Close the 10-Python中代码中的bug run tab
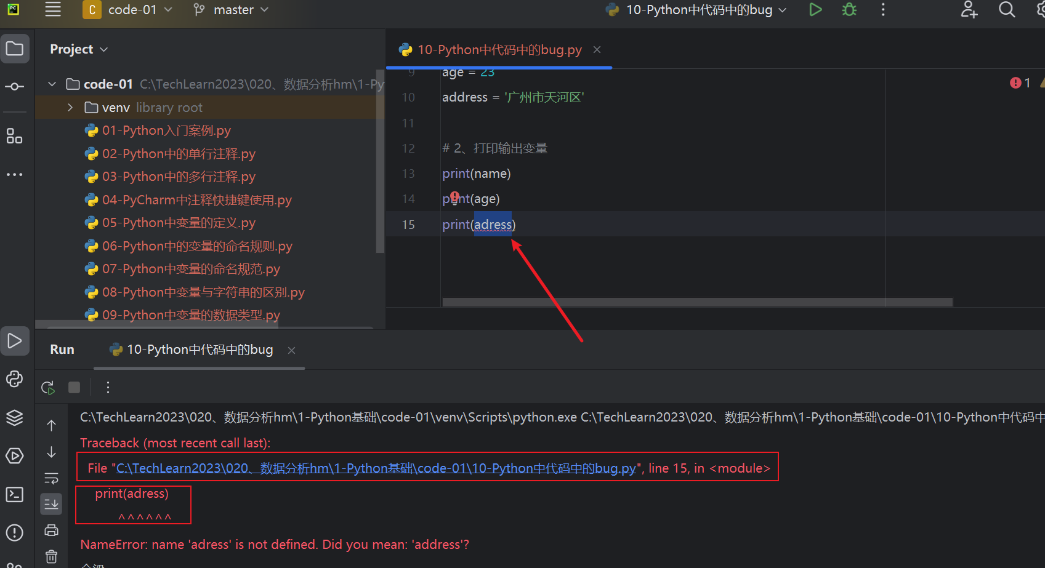This screenshot has height=568, width=1045. pyautogui.click(x=291, y=350)
